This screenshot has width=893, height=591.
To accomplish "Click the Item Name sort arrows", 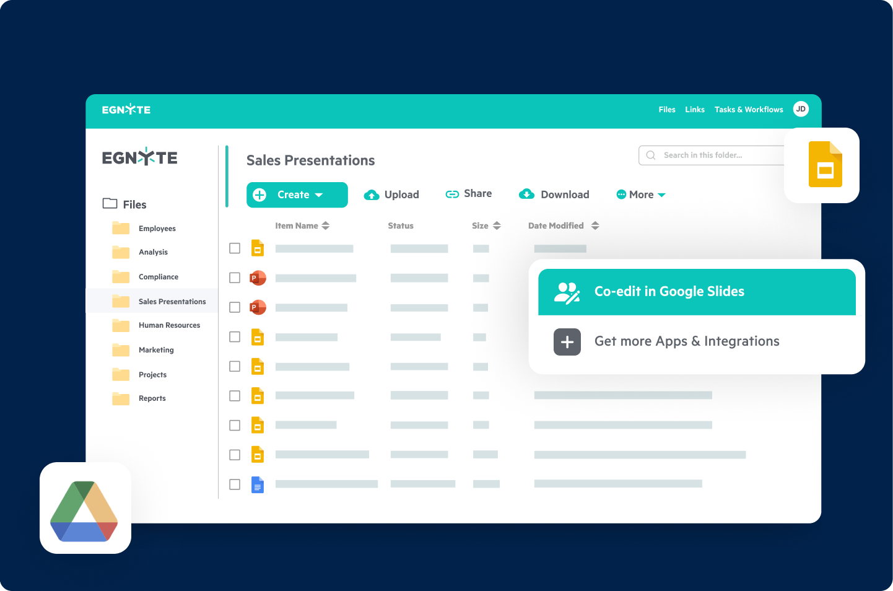I will [326, 225].
